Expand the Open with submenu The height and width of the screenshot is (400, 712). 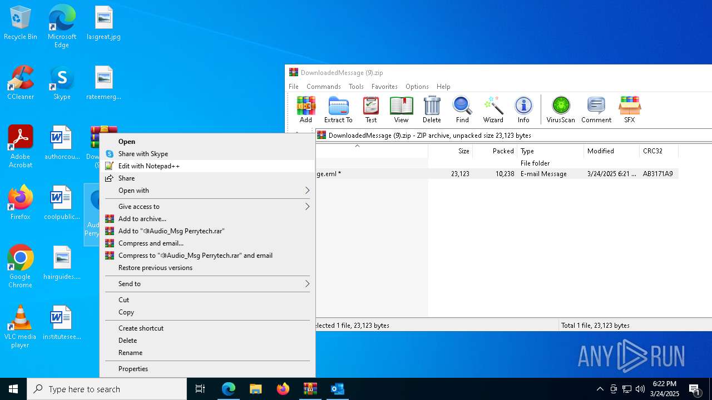(207, 191)
